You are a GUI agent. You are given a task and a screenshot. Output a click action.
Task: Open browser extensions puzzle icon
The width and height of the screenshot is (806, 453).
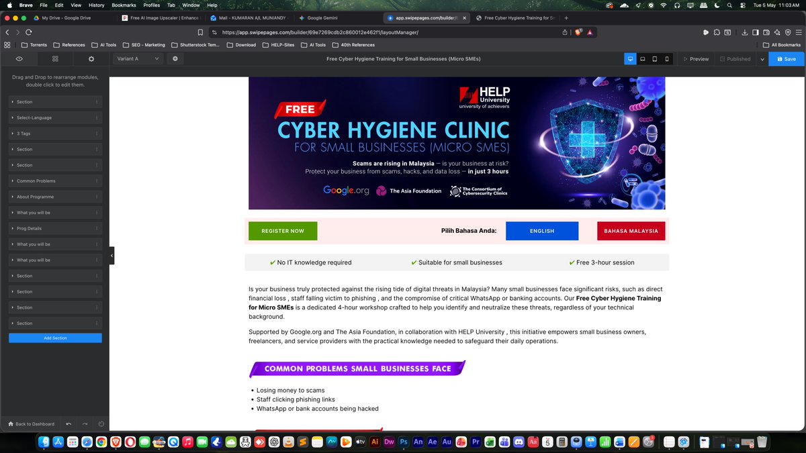[x=717, y=32]
